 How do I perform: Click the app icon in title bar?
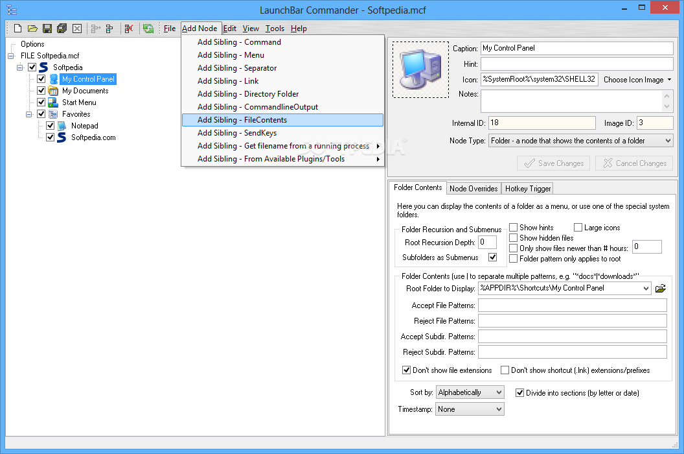point(12,10)
